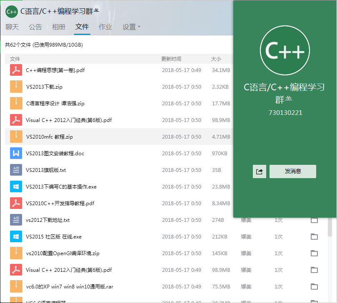Click zip icon of VS2010mfc 教程.zip

coord(16,137)
